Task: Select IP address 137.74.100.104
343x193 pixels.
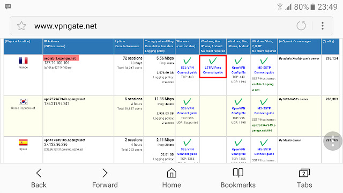Action: (x=57, y=63)
